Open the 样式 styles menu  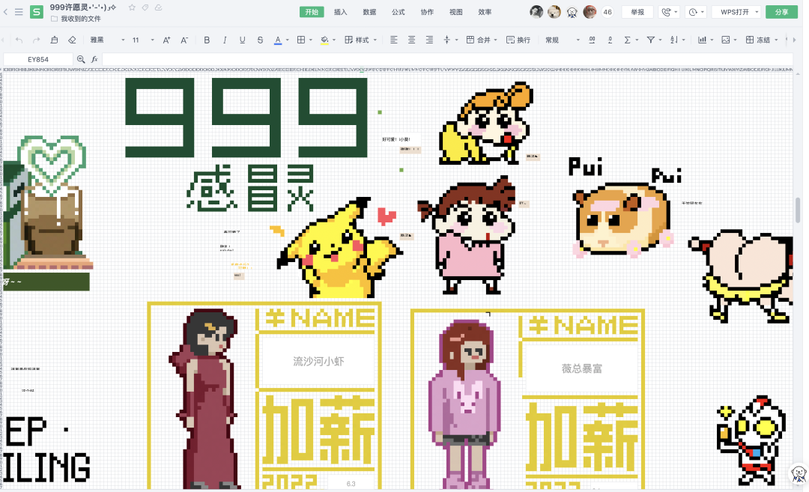[x=360, y=40]
